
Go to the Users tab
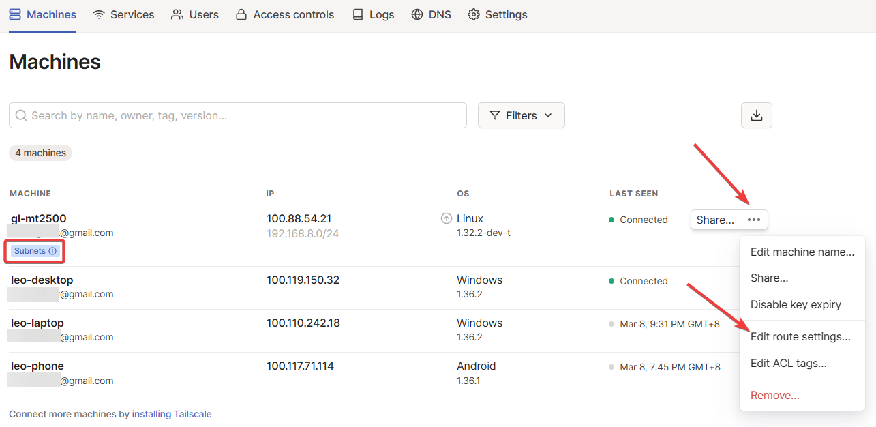pos(195,14)
